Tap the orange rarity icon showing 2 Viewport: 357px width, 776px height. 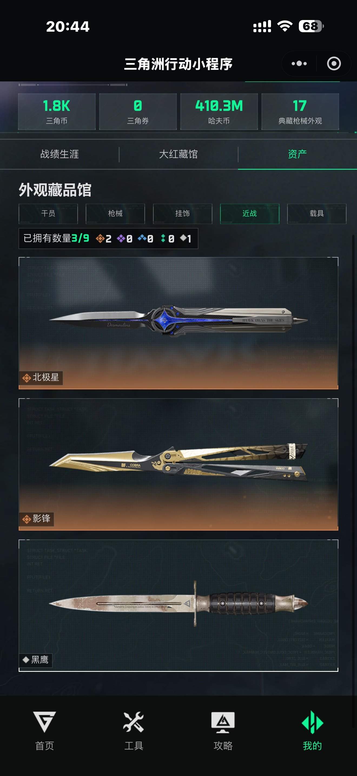click(x=100, y=239)
